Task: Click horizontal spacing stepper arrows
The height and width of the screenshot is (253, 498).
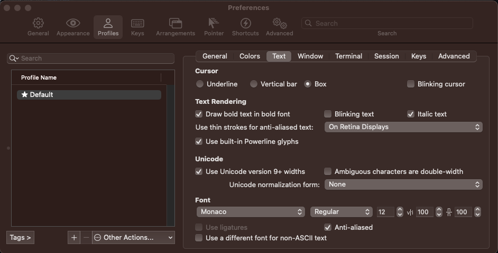Action: (x=439, y=212)
